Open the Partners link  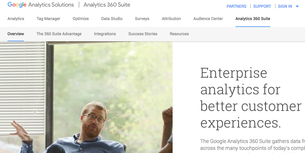pos(236,6)
